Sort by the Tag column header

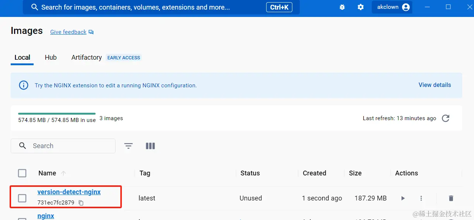pyautogui.click(x=145, y=173)
